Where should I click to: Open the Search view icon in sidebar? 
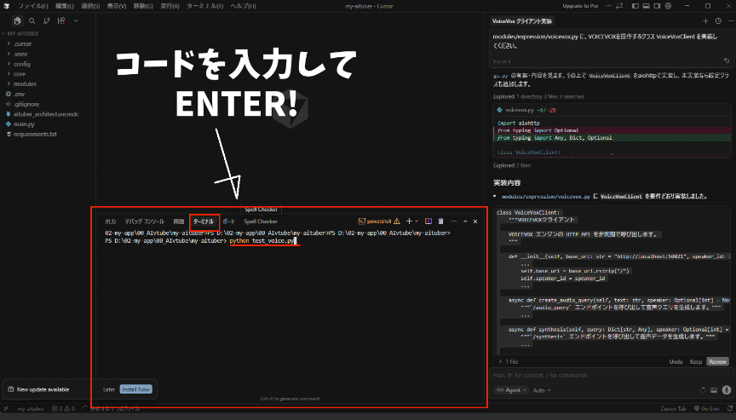point(32,20)
